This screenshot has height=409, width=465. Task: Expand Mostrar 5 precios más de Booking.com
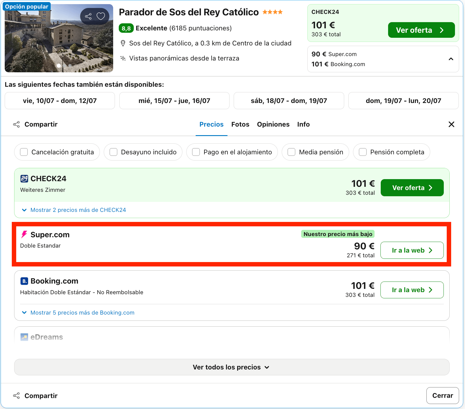[78, 313]
